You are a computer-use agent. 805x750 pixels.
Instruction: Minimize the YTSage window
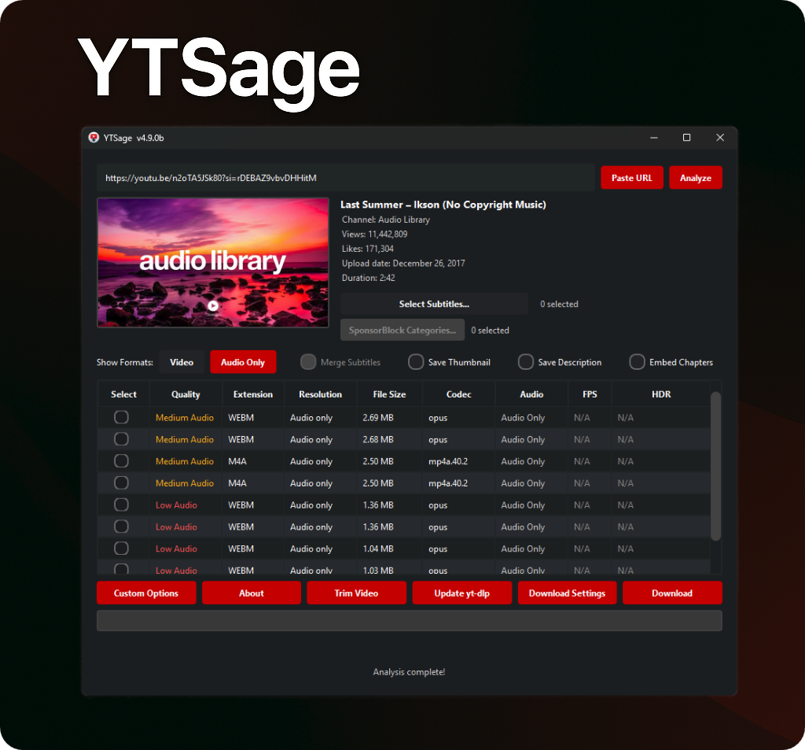[653, 138]
